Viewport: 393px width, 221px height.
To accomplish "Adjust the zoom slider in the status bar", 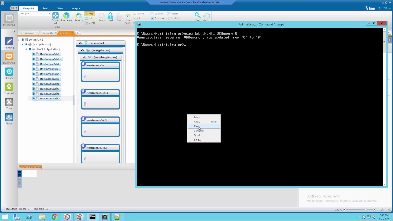I will click(x=365, y=209).
